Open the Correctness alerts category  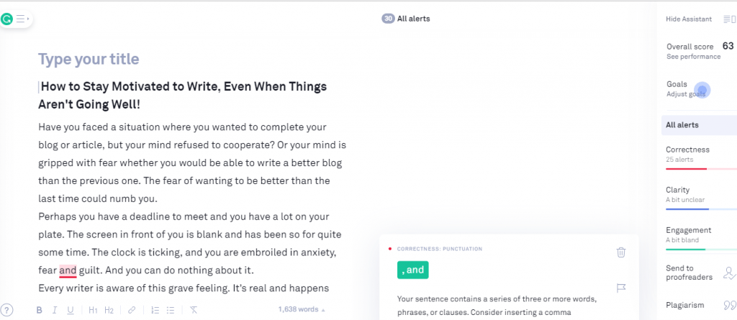[688, 153]
